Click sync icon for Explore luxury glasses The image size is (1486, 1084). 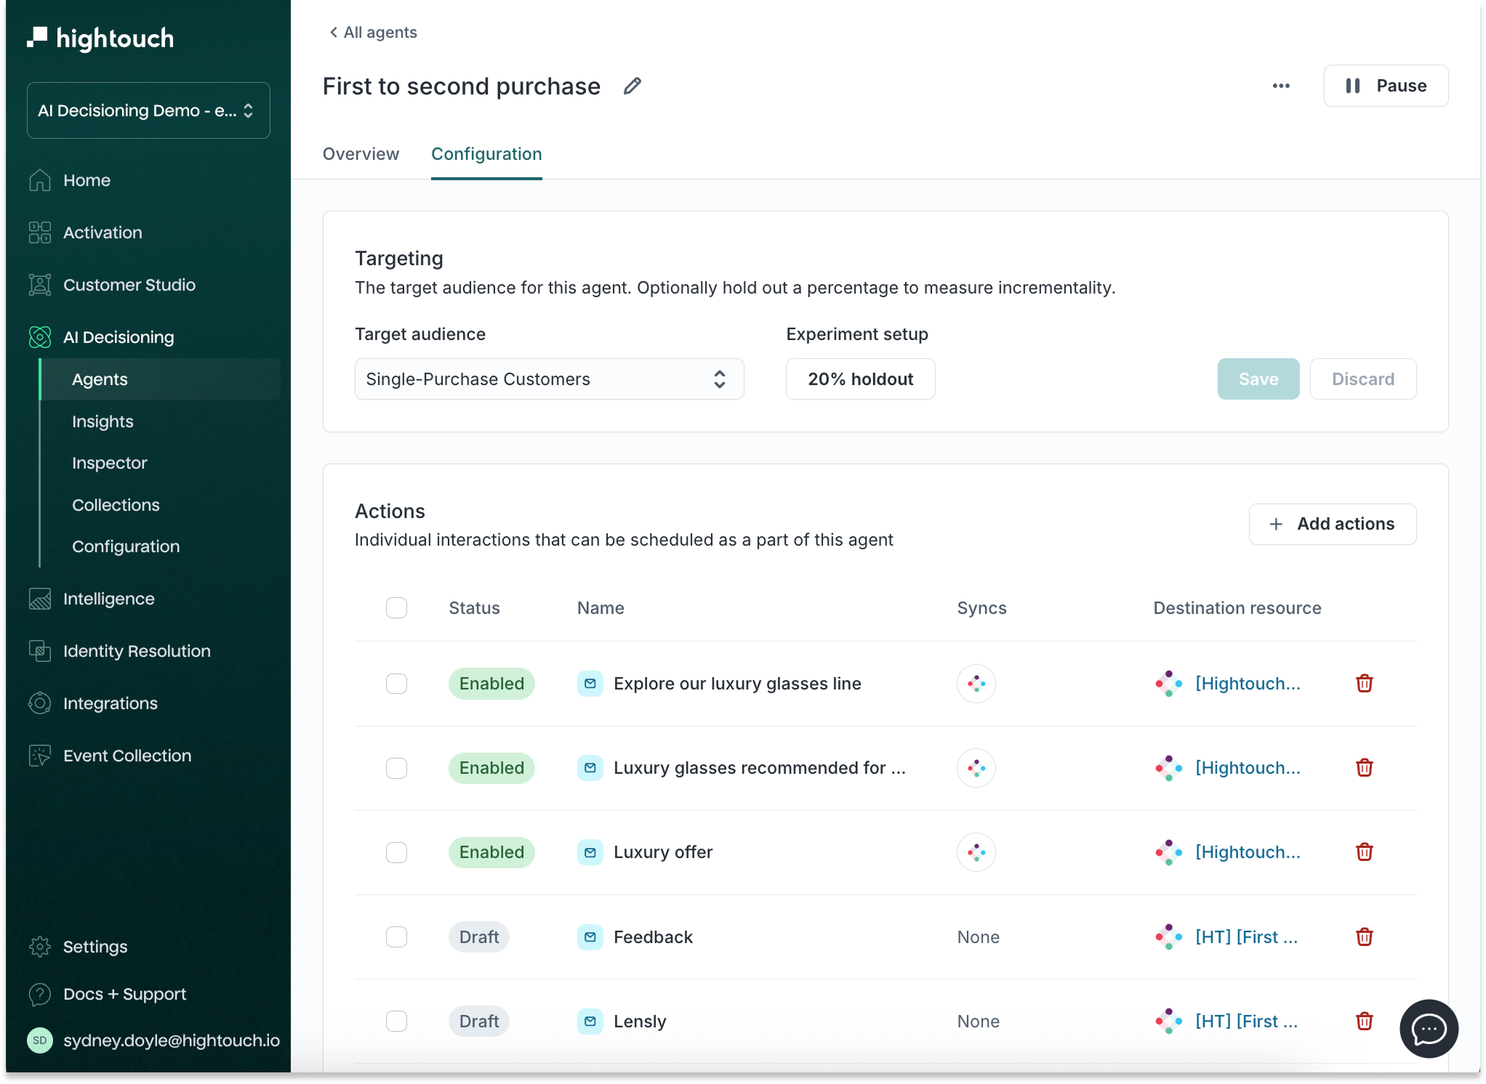point(976,684)
